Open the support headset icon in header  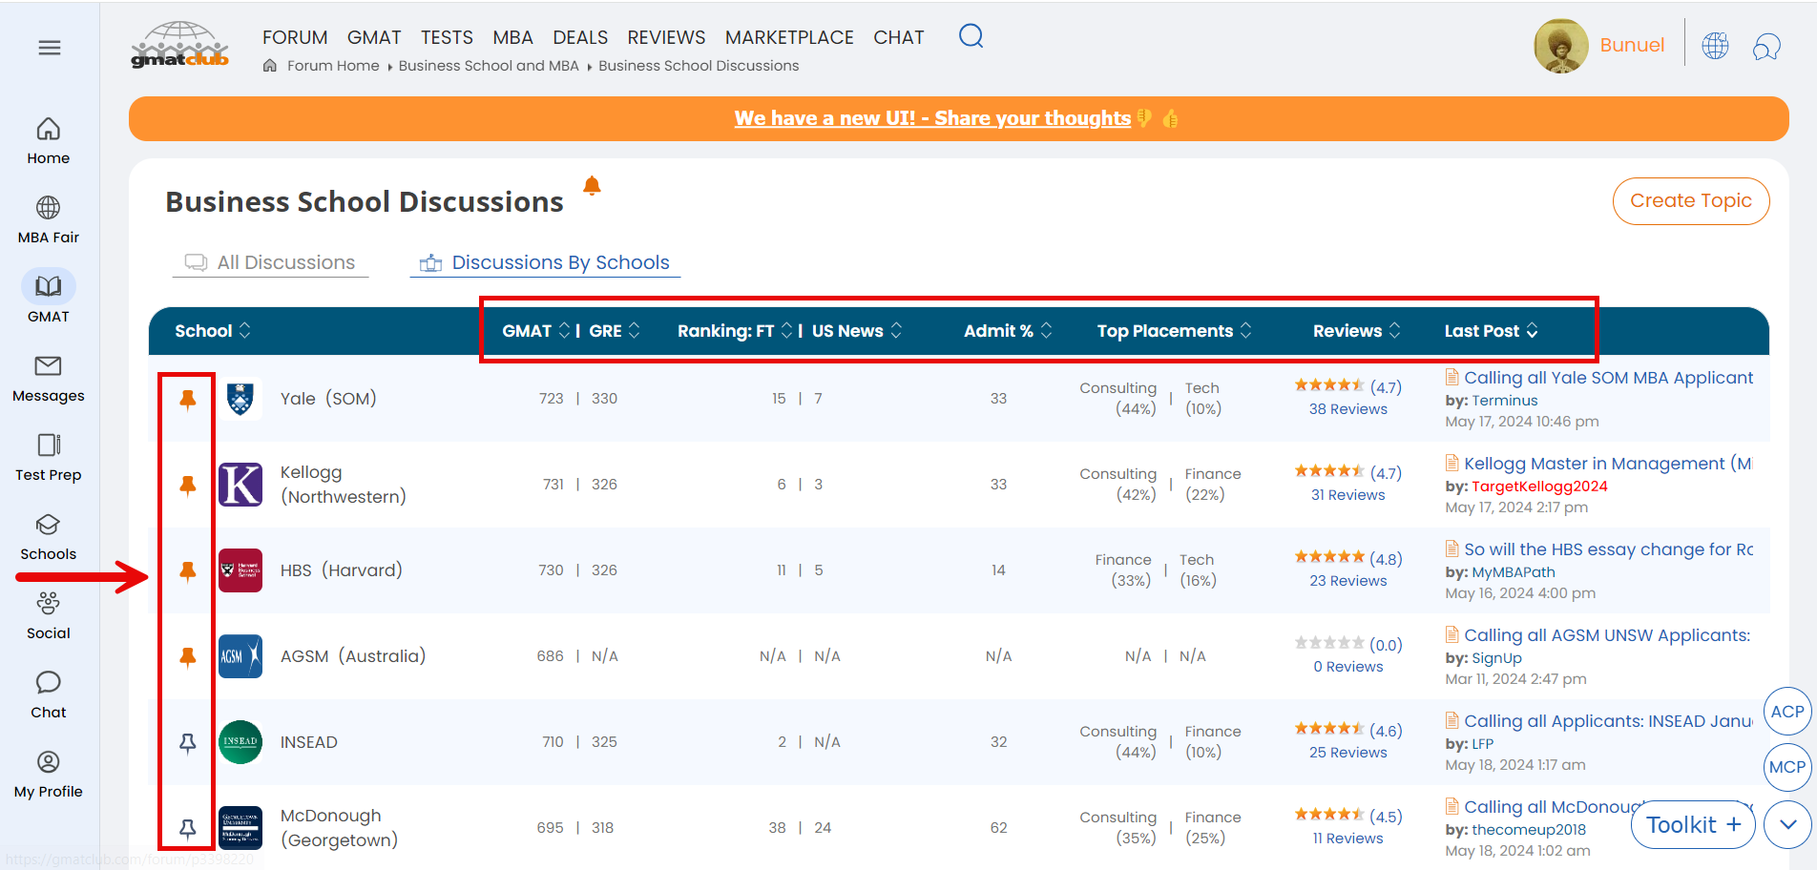coord(1766,46)
